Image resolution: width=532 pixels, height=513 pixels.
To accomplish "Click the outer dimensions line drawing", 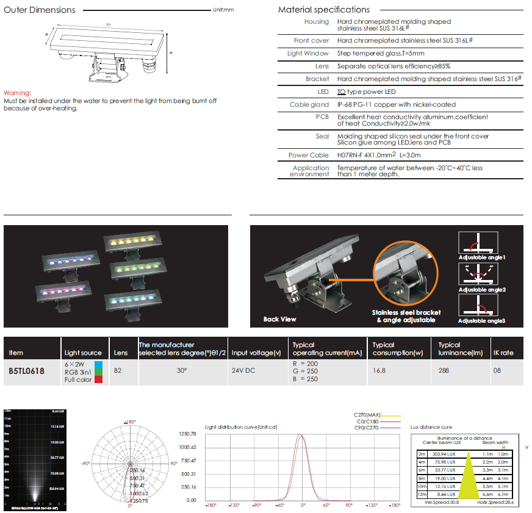I will pyautogui.click(x=108, y=54).
